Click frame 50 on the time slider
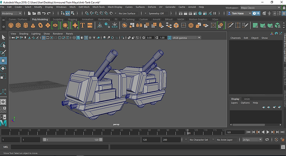The image size is (286, 156). (94, 132)
